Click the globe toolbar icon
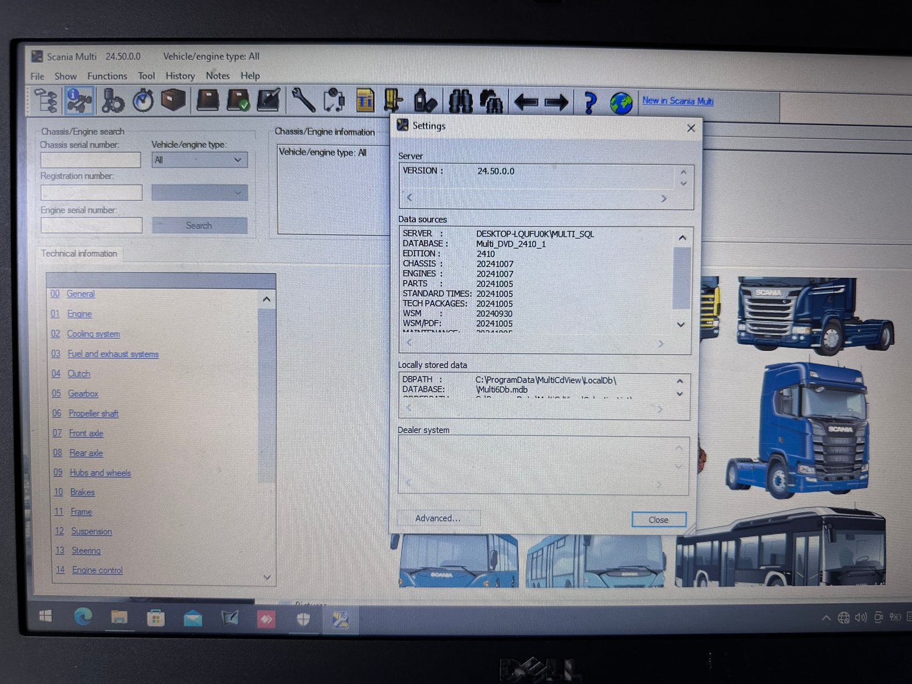This screenshot has width=912, height=684. click(x=621, y=103)
